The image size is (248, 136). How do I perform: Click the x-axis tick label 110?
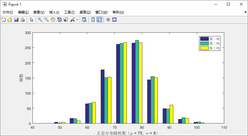(224, 127)
